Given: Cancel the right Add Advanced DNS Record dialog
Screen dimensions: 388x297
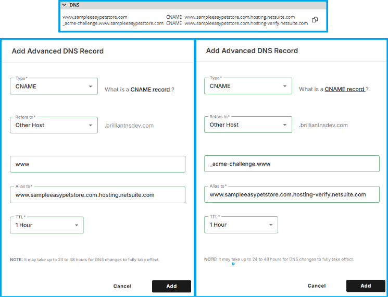Looking at the screenshot, I should (x=317, y=286).
